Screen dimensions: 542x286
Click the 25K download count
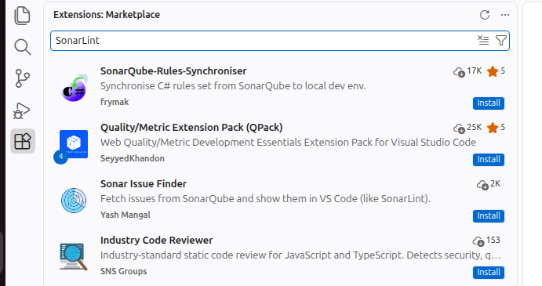click(x=467, y=128)
